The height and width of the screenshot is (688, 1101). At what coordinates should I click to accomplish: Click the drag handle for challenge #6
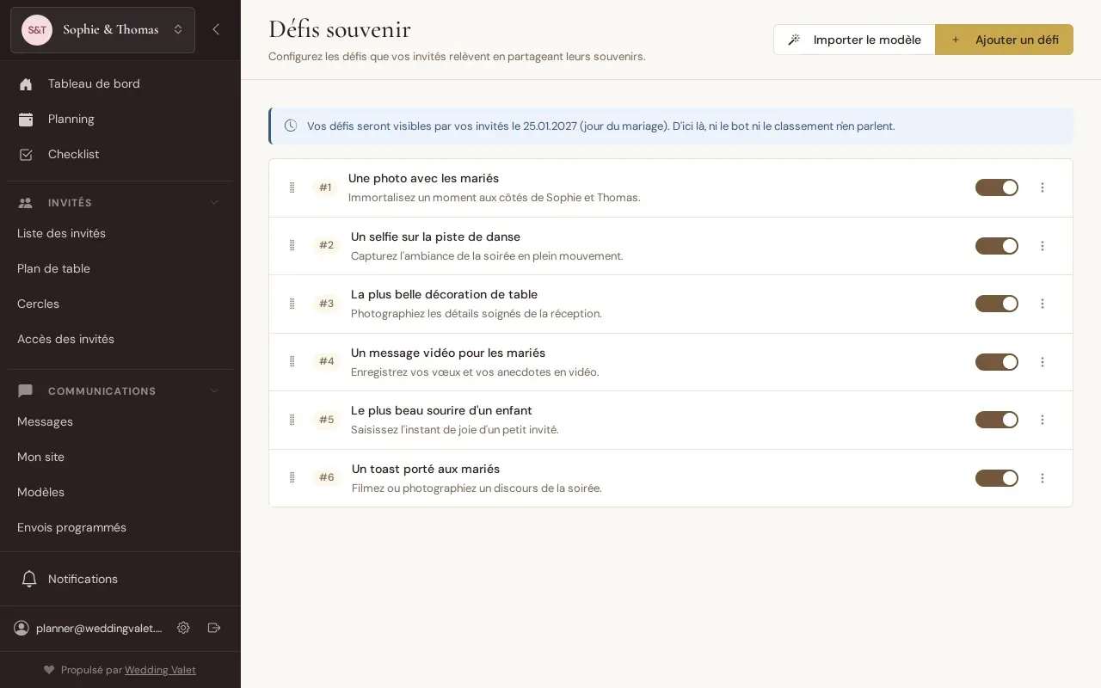click(x=292, y=477)
